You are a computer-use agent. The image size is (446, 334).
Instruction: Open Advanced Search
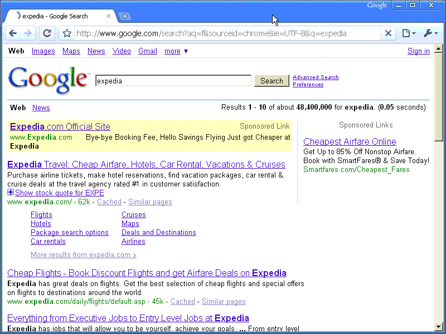pyautogui.click(x=316, y=77)
